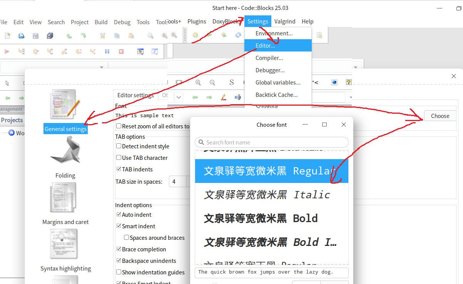Paste from clipboard toolbar icon
The width and height of the screenshot is (463, 284).
[x=131, y=36]
